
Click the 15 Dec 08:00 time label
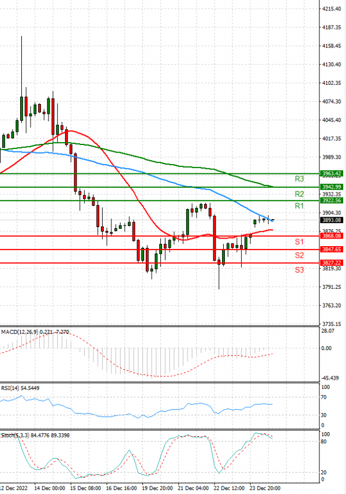pyautogui.click(x=85, y=488)
